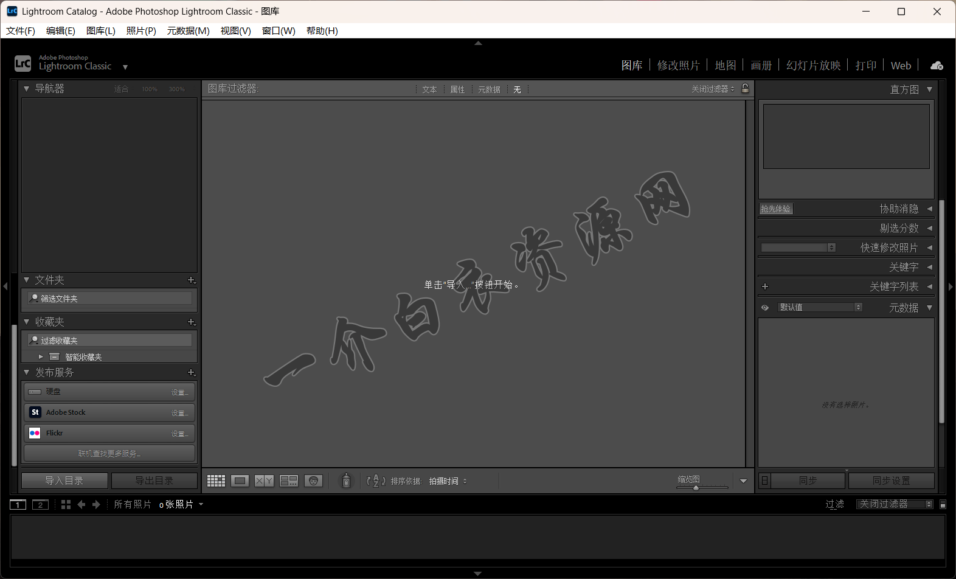
Task: Toggle the filter switch in the filmstrip bar
Action: (x=943, y=504)
